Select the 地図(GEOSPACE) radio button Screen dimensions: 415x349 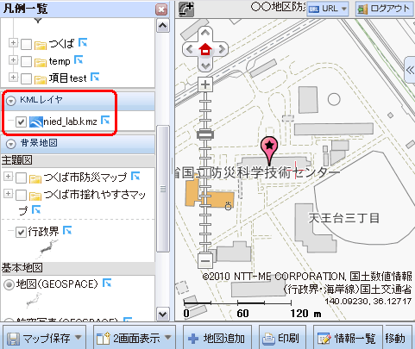click(9, 284)
